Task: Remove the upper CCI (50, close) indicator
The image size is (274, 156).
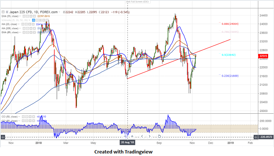Action: (x=34, y=117)
